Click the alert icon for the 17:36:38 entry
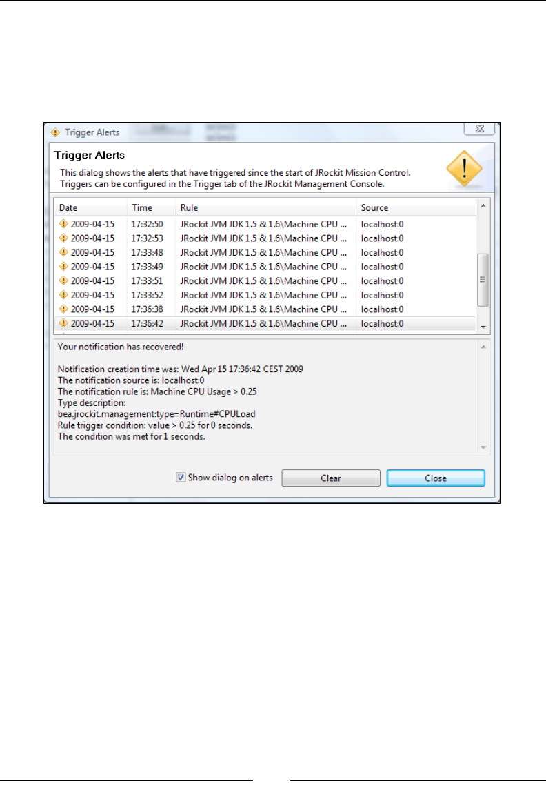 coord(63,309)
